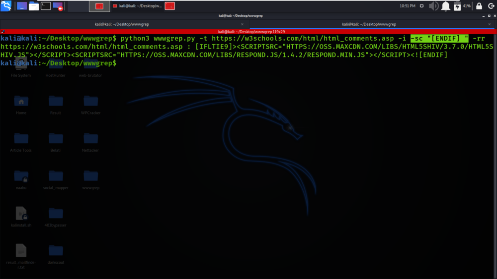
Task: Open the File System desktop icon
Action: tap(21, 67)
